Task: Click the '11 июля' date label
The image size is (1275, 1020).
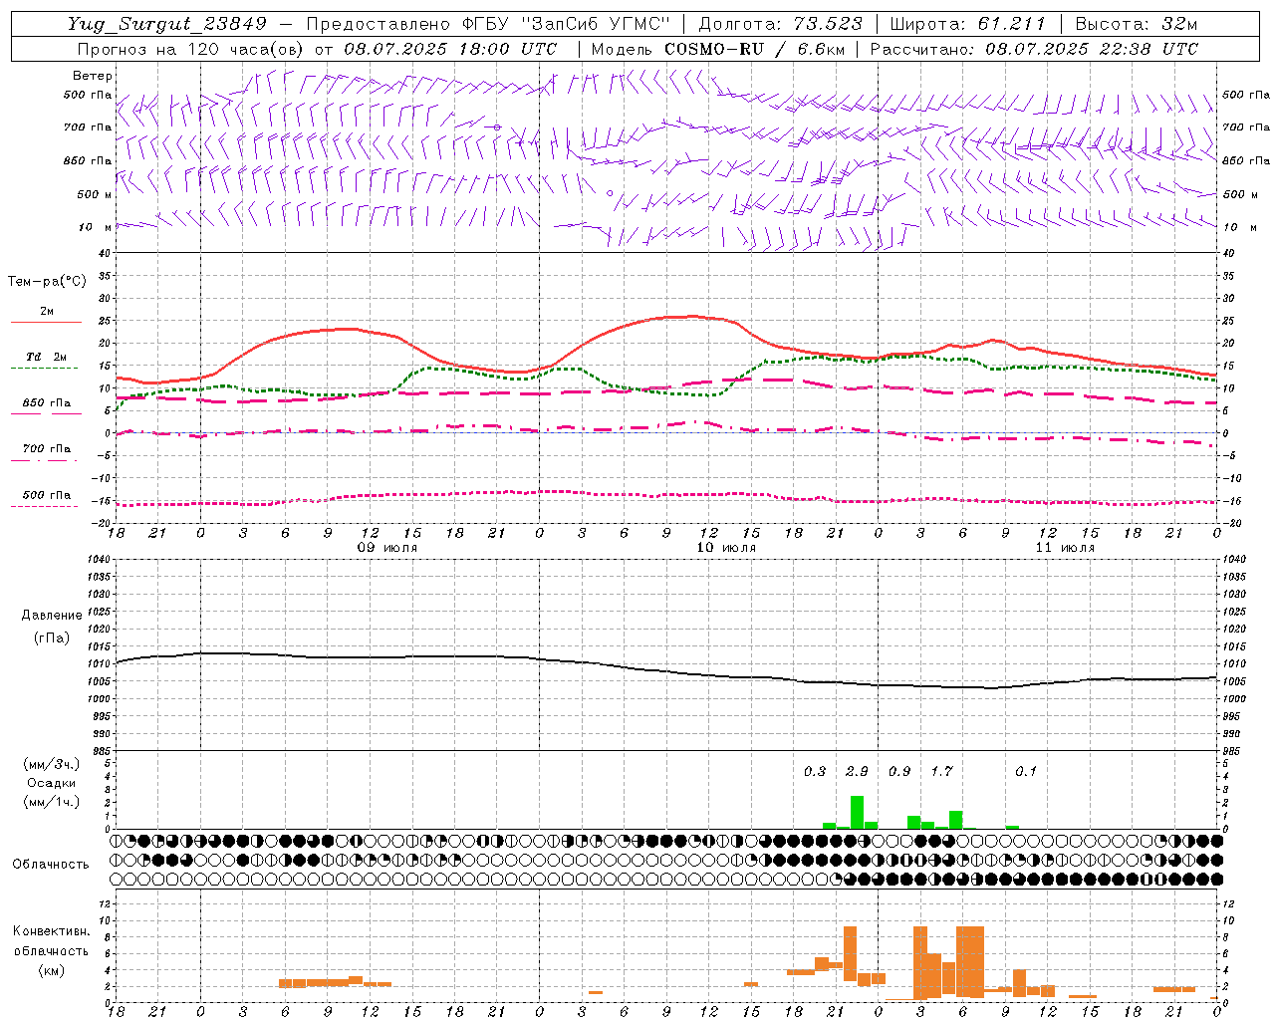Action: pos(1065,548)
